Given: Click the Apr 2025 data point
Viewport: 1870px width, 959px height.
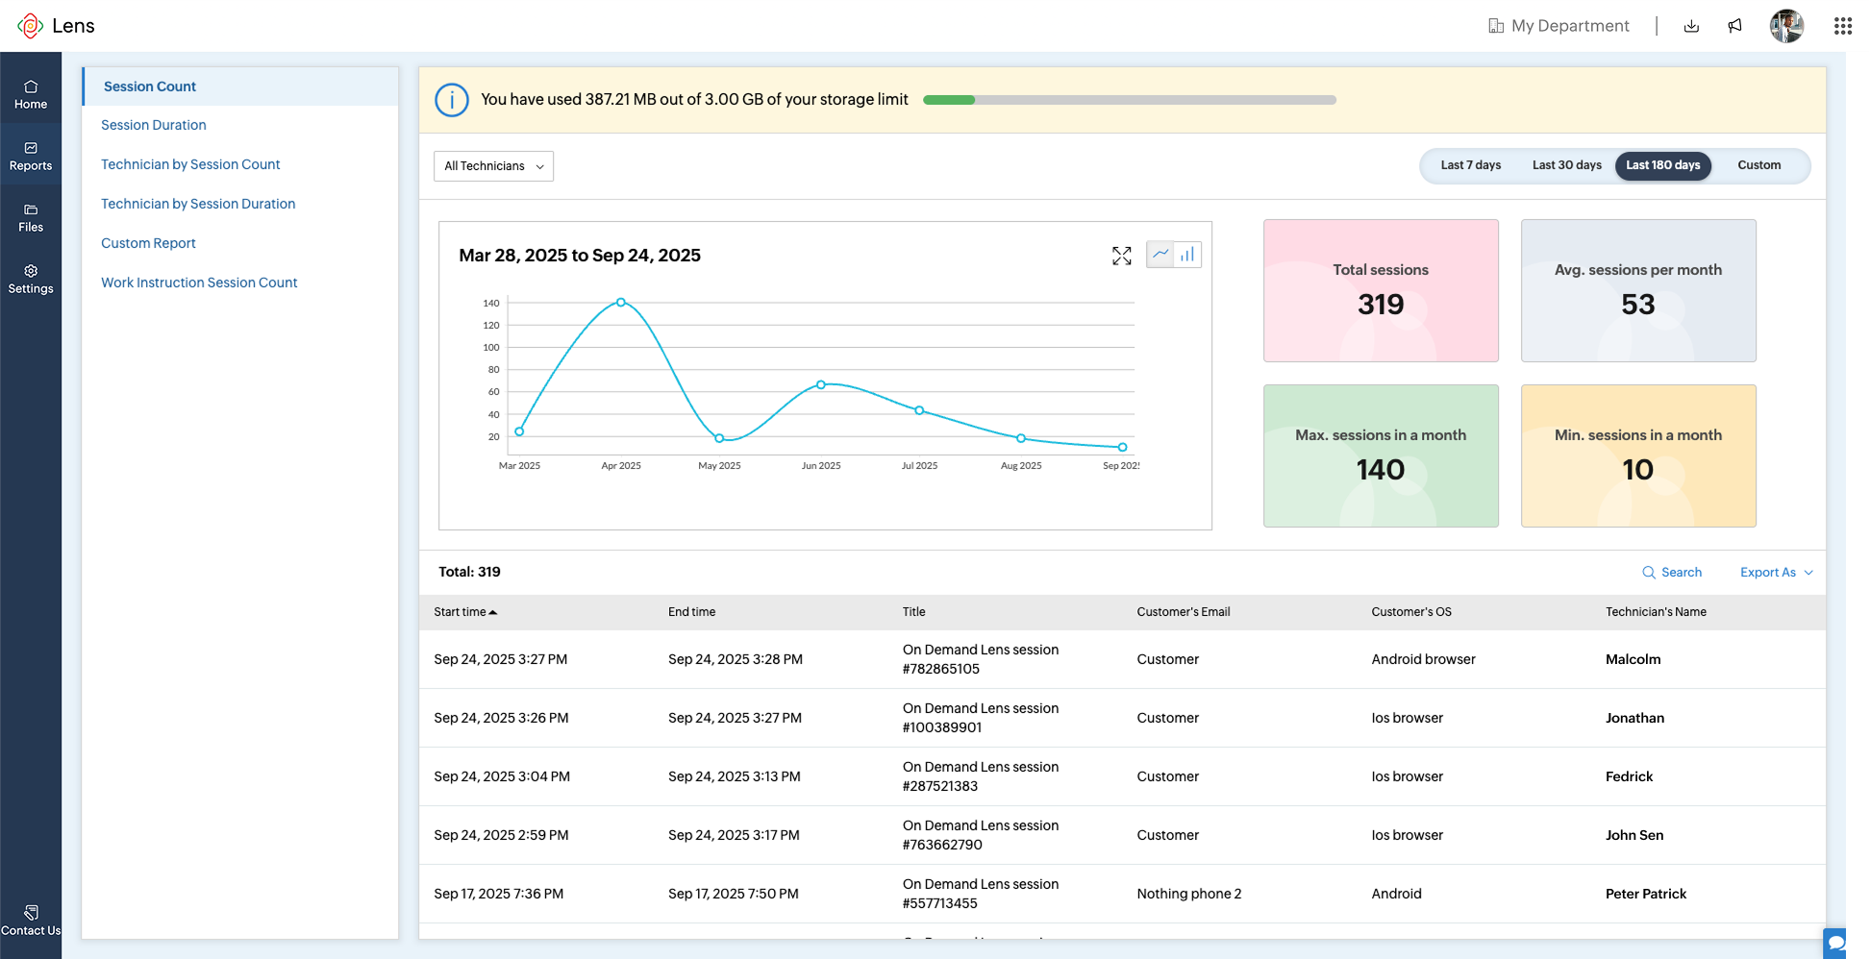Looking at the screenshot, I should pyautogui.click(x=621, y=303).
